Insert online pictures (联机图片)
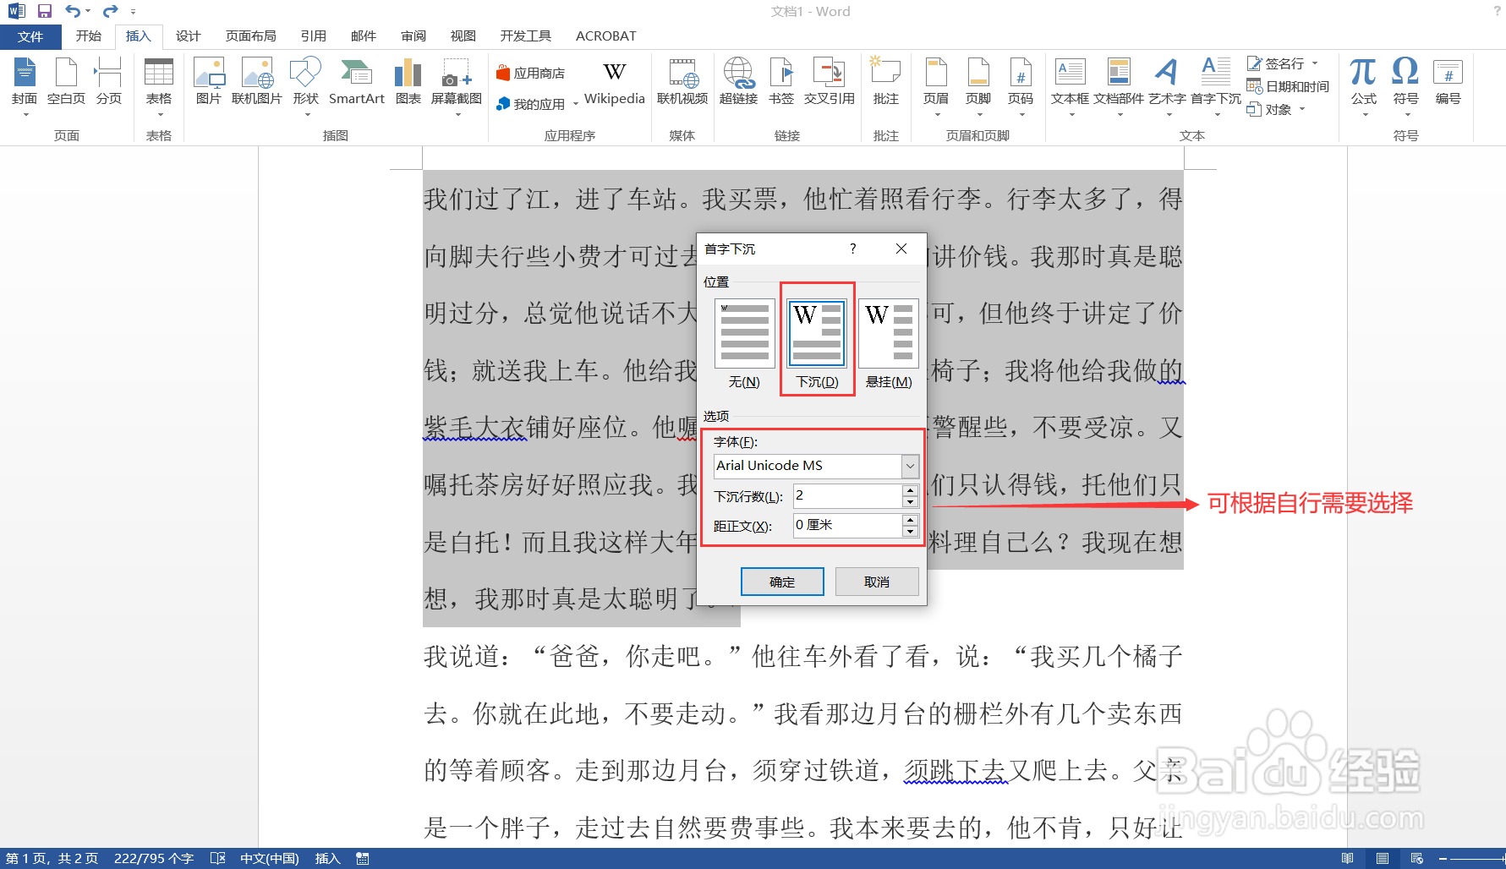 256,82
